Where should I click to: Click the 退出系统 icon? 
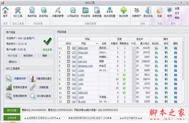click(148, 12)
